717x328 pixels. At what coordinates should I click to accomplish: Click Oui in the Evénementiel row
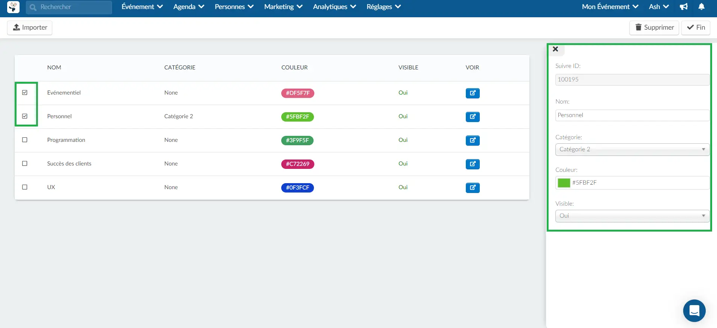click(x=403, y=93)
